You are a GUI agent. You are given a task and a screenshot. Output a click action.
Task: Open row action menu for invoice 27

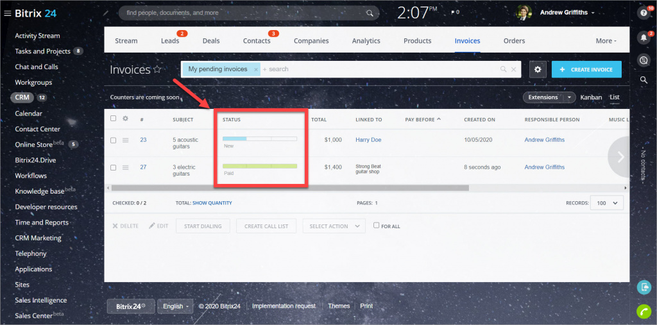click(125, 167)
